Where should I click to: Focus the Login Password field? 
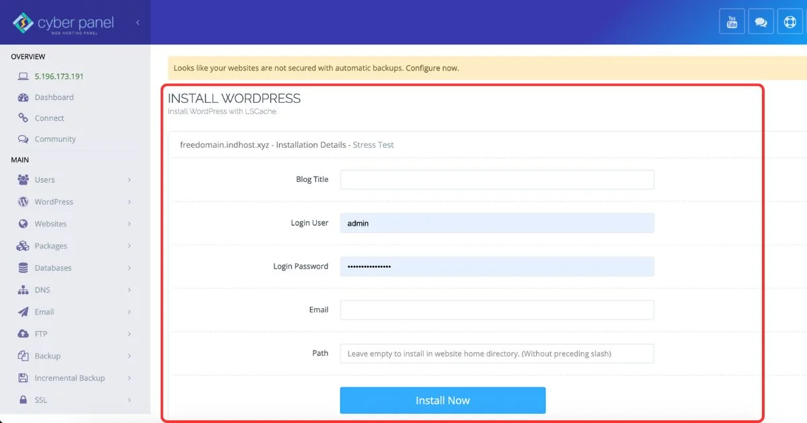497,267
